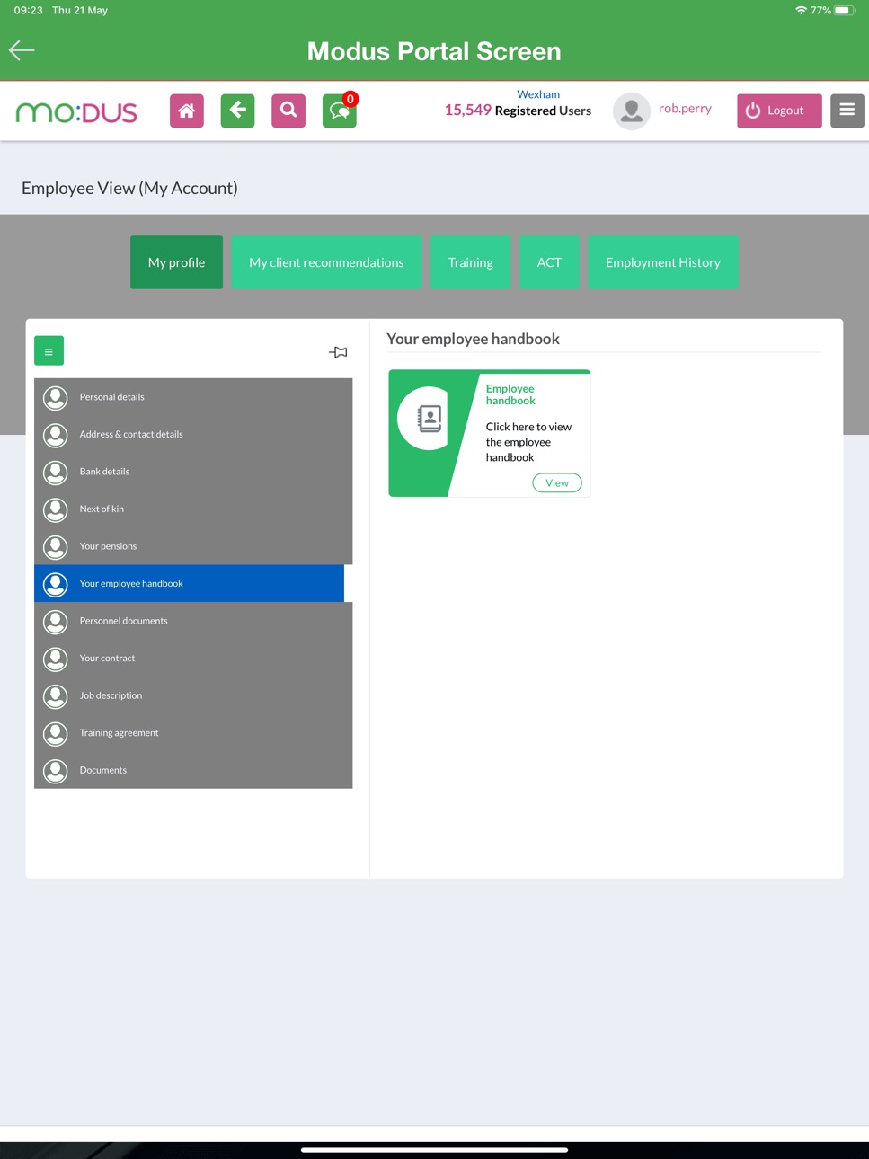Tap the Wi-Fi status icon
The image size is (869, 1159).
point(801,11)
